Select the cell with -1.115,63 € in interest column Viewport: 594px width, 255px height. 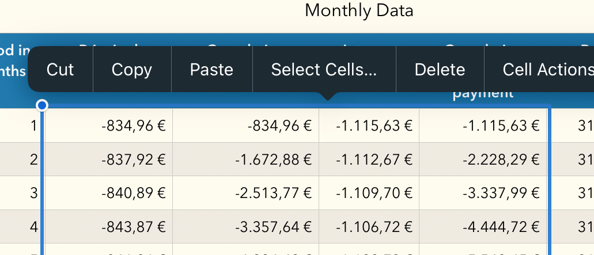(369, 125)
